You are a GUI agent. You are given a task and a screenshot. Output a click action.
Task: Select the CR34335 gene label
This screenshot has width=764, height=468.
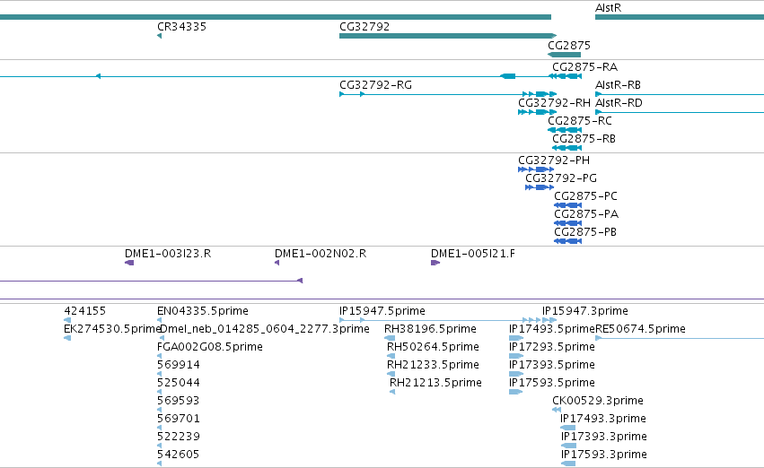pos(181,27)
